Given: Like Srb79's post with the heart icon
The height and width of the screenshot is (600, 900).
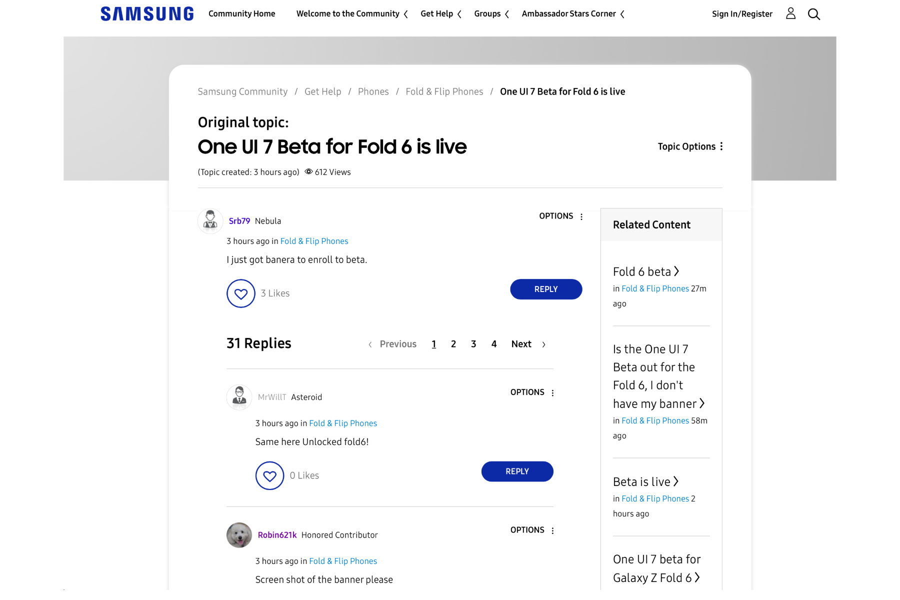Looking at the screenshot, I should point(241,293).
